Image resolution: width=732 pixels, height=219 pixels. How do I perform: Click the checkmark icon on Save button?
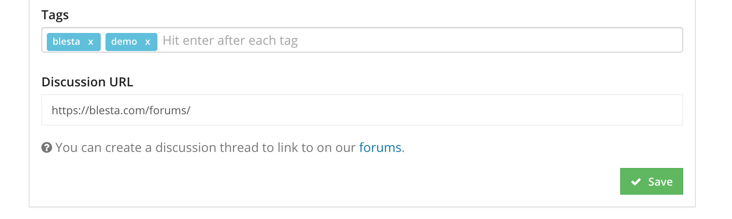(x=636, y=182)
